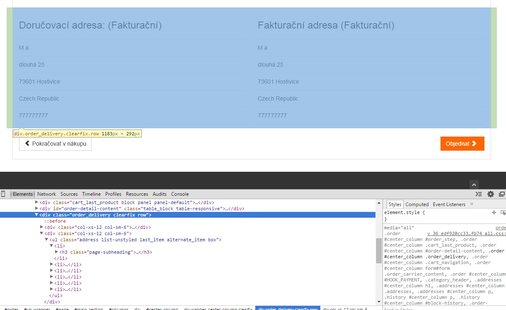Add new style rule plus icon
506x310 pixels.
[x=494, y=212]
